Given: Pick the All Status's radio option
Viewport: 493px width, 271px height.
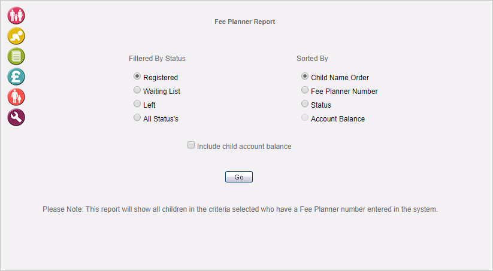Looking at the screenshot, I should coord(137,117).
